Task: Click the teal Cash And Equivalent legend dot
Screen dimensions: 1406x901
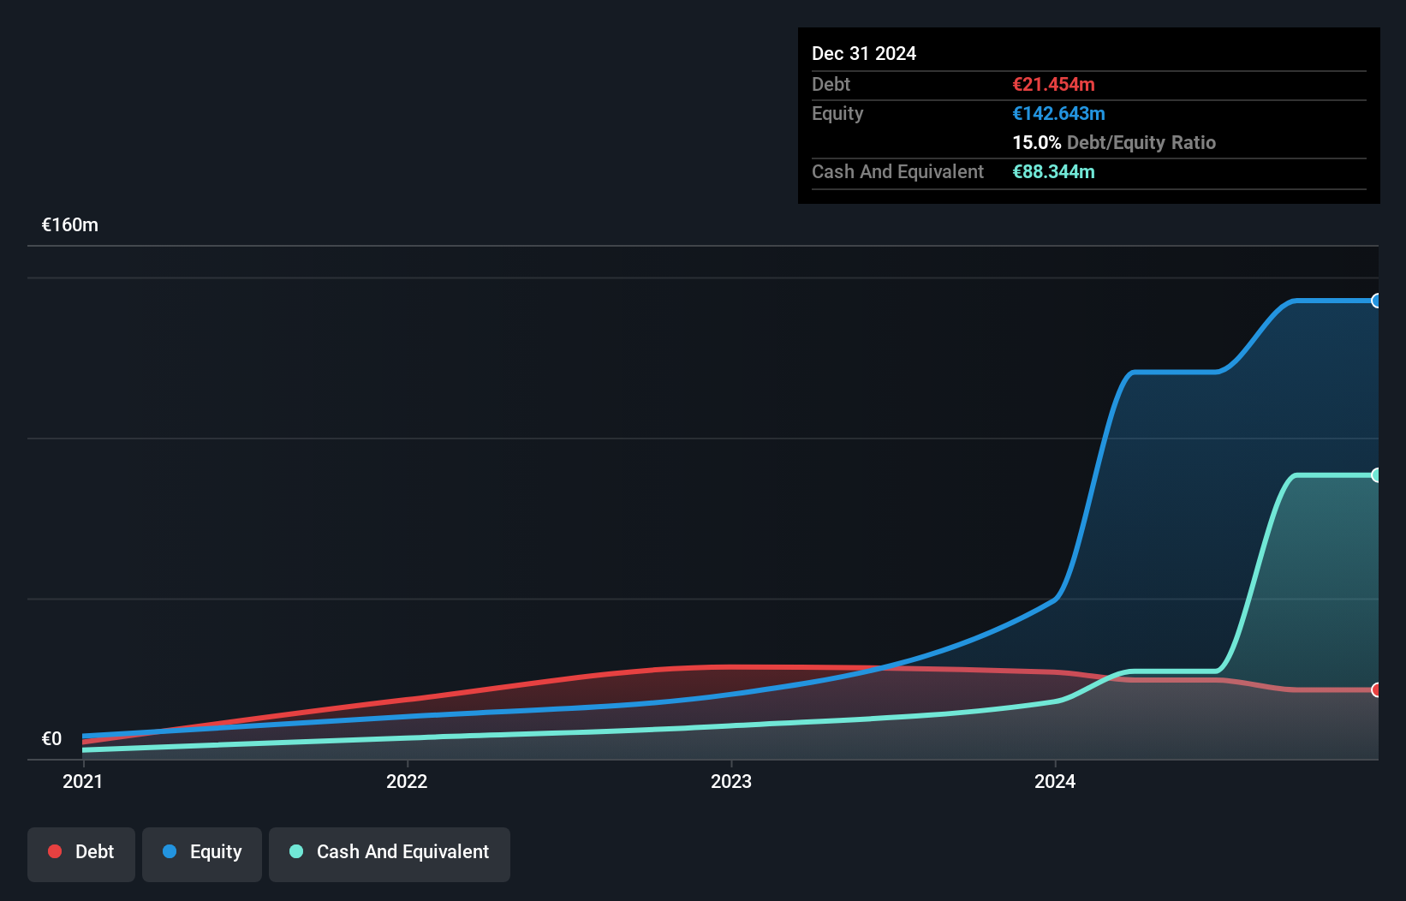Action: [296, 852]
